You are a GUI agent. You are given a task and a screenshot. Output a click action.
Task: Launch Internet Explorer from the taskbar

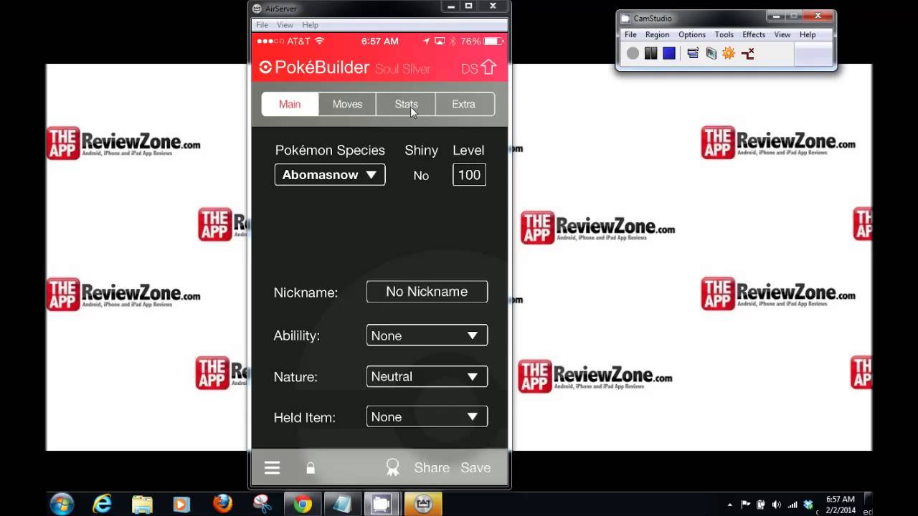tap(103, 504)
